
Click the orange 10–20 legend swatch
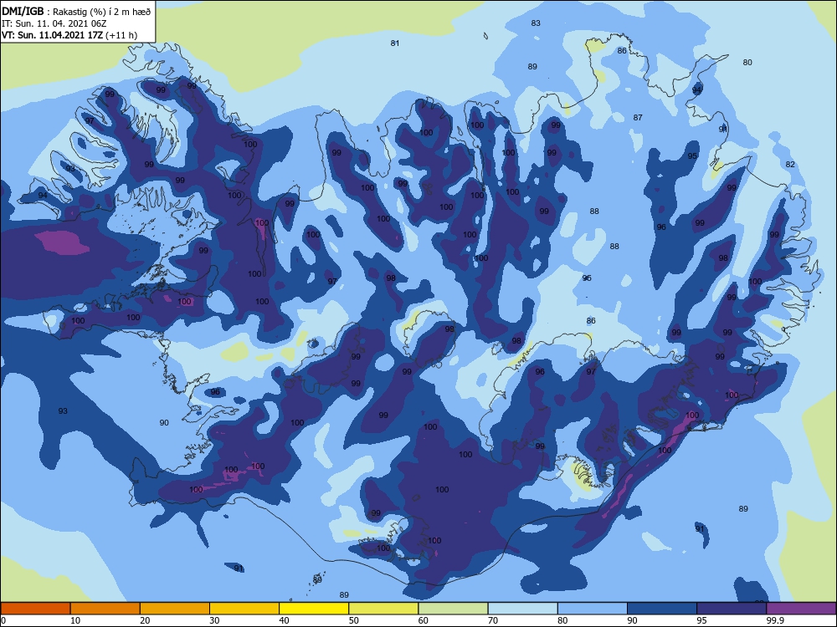pos(105,609)
